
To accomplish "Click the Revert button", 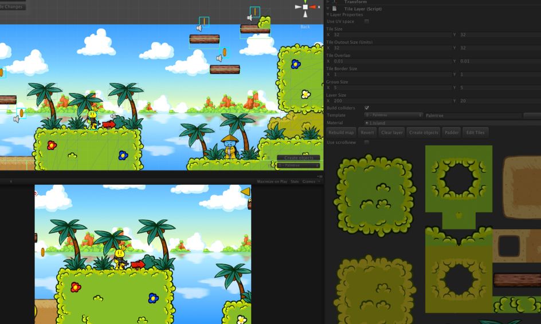I will click(367, 132).
